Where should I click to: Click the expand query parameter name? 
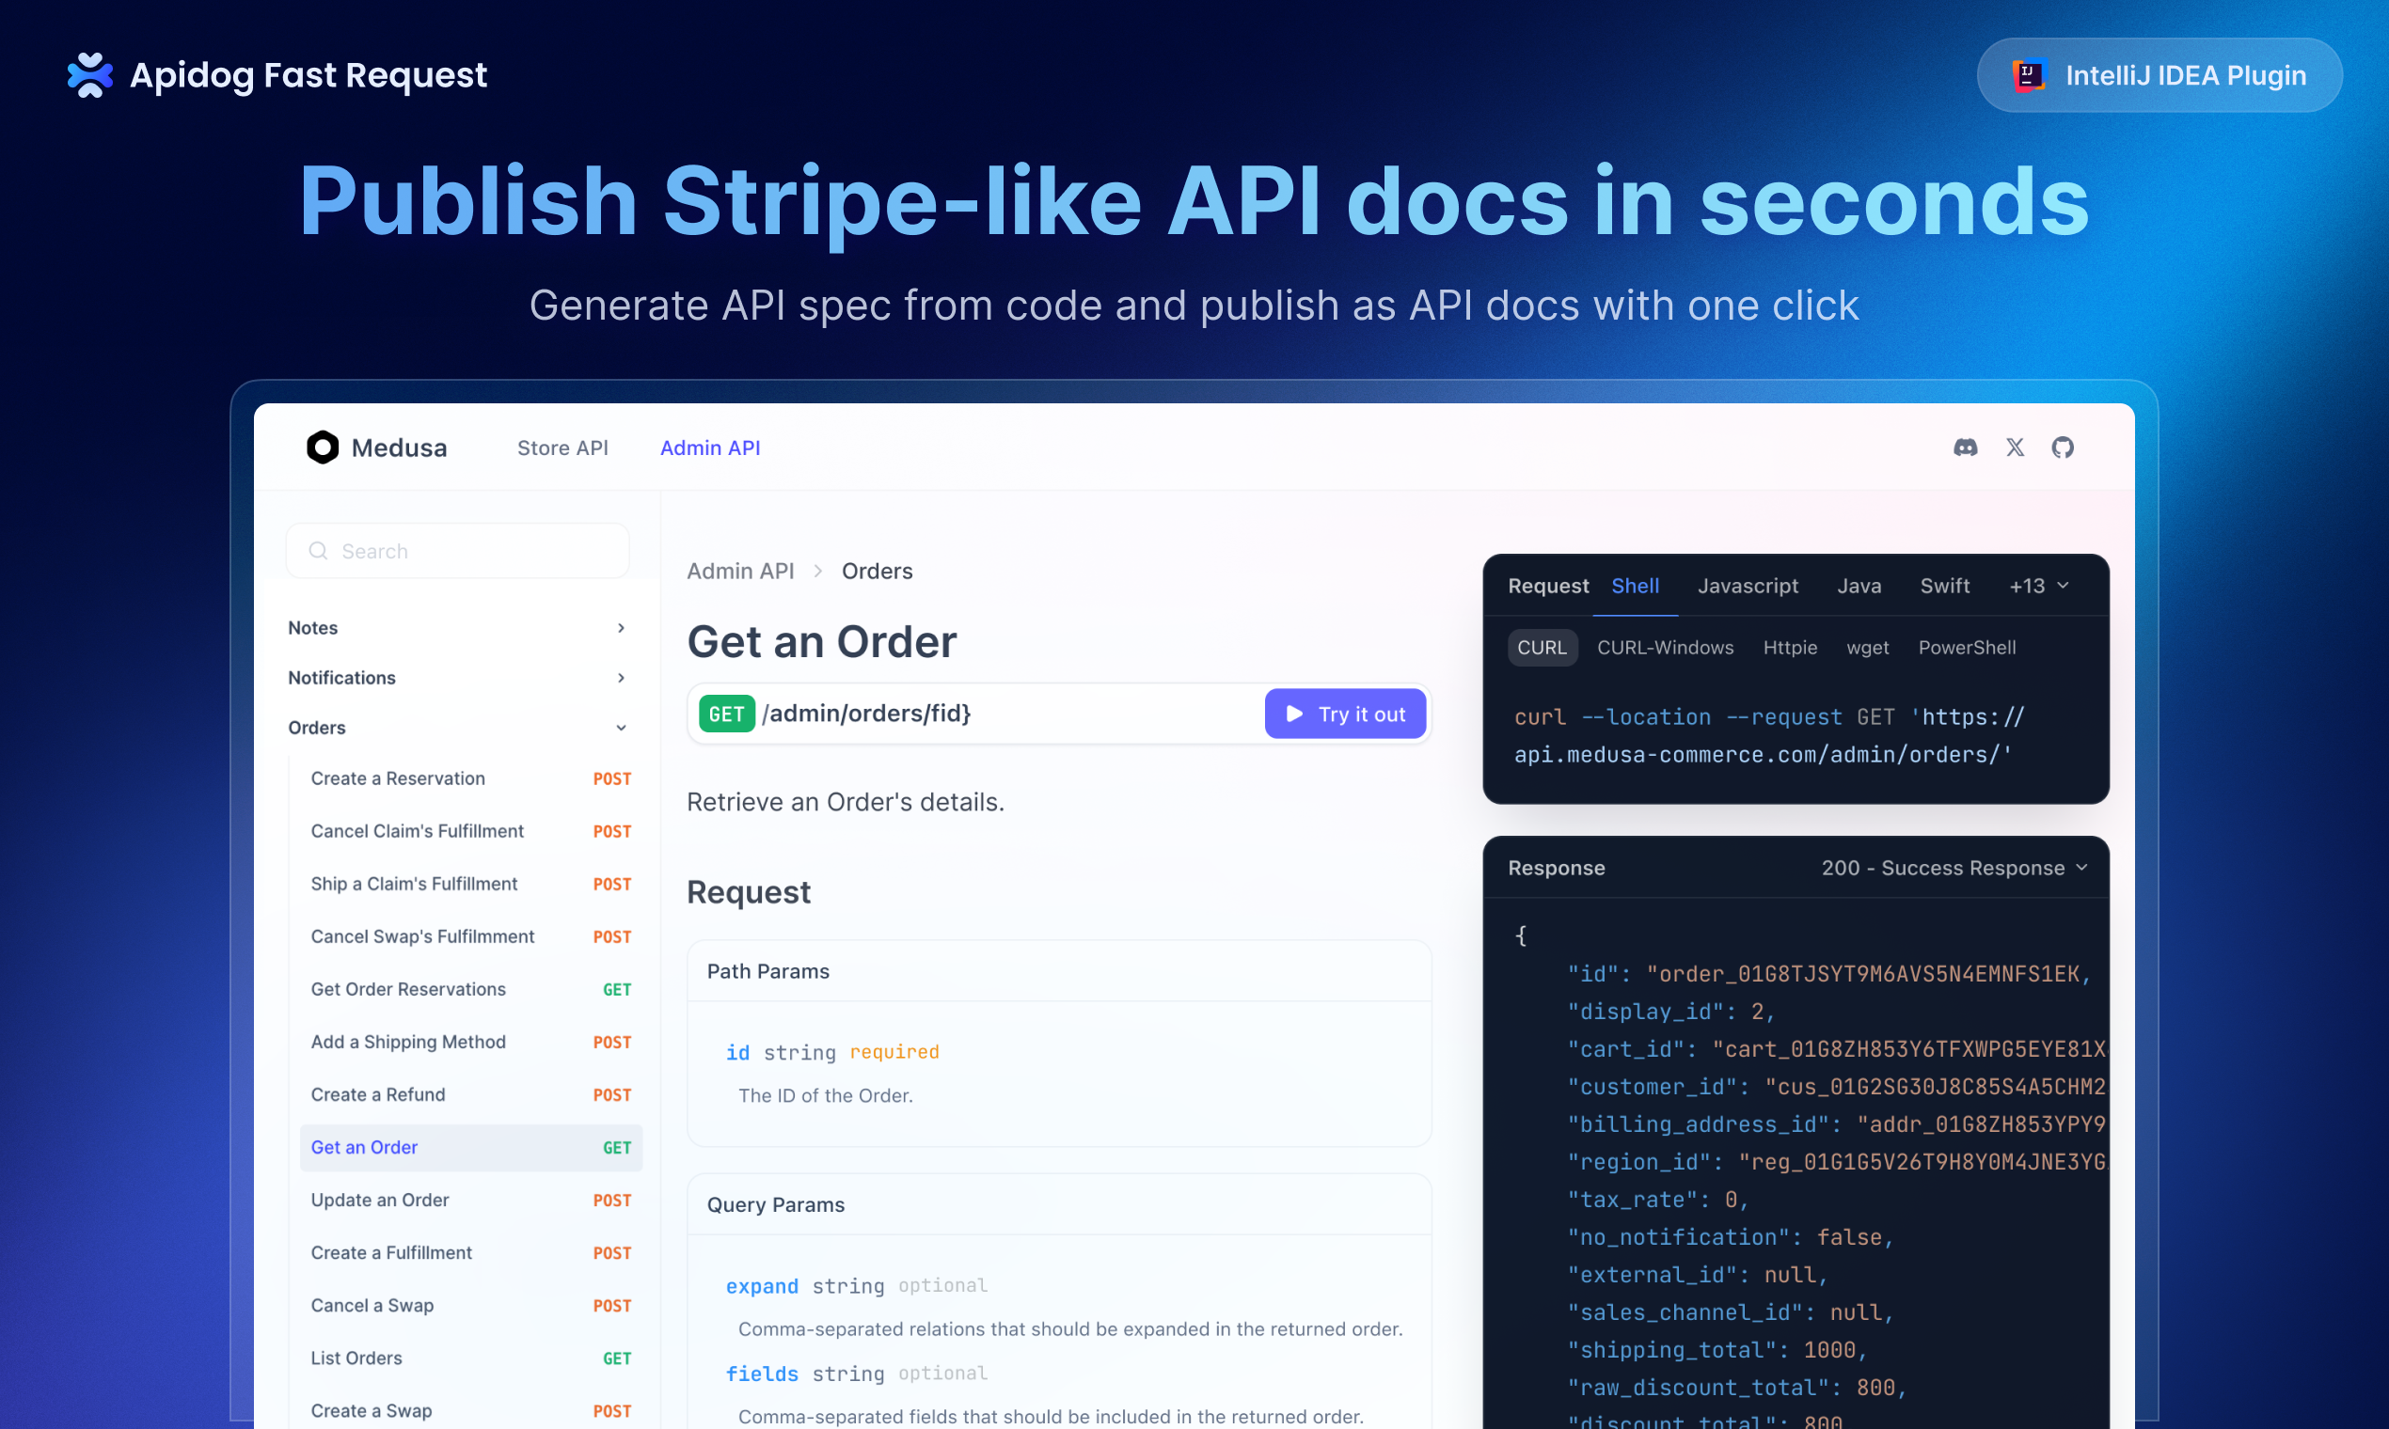coord(762,1286)
